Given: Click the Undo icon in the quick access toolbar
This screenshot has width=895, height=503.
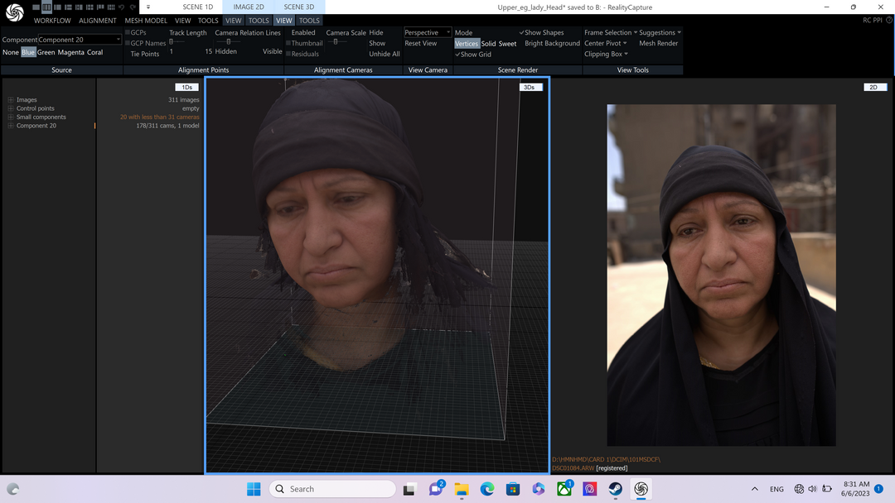Looking at the screenshot, I should tap(121, 7).
